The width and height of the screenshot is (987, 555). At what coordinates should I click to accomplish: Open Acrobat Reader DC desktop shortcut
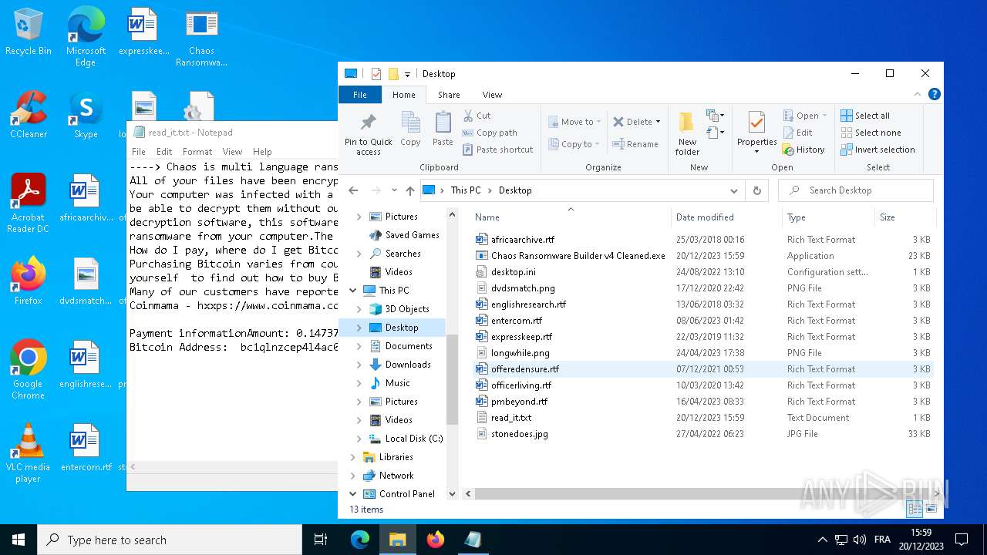tap(29, 203)
